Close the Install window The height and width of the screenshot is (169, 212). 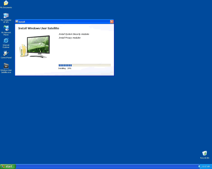[x=112, y=22]
